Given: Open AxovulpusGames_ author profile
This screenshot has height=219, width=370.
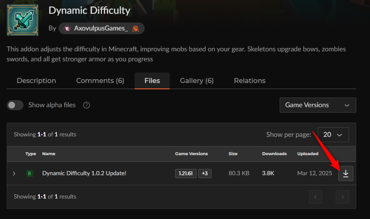Looking at the screenshot, I should [x=101, y=28].
